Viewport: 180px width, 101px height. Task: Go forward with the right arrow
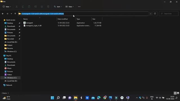point(7,14)
